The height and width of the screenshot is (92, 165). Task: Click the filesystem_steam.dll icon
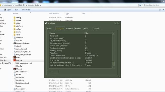[x=14, y=54]
